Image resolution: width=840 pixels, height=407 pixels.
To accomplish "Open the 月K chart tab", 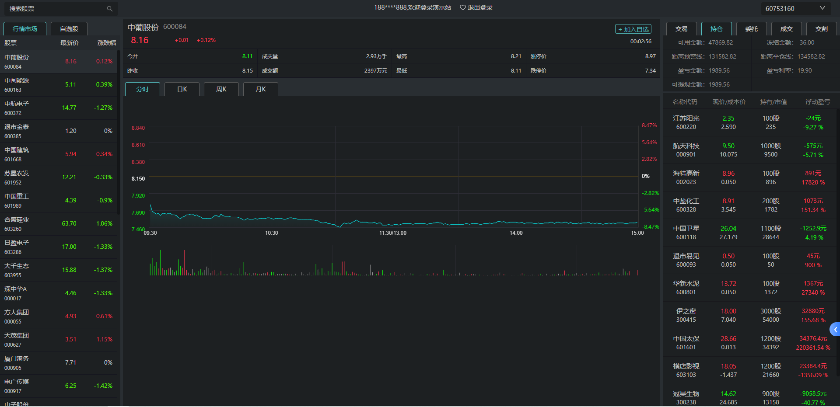I will (x=261, y=89).
